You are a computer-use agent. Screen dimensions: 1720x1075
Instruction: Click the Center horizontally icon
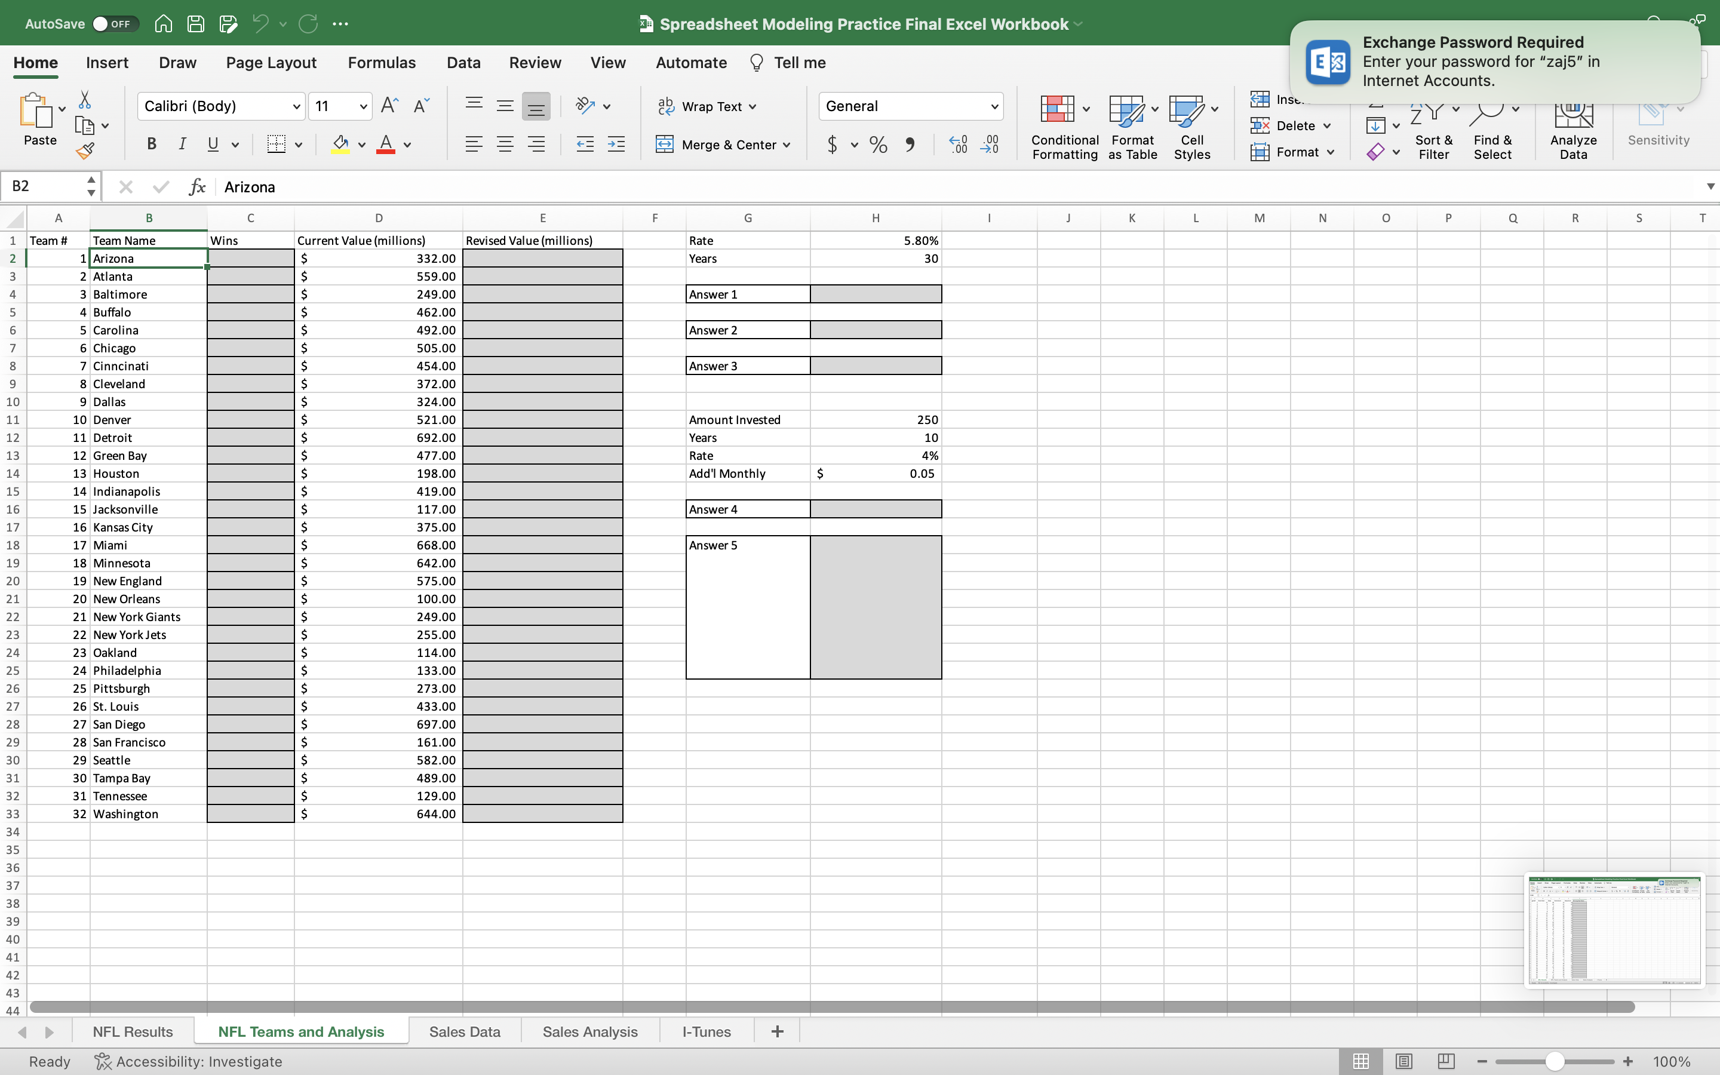(505, 145)
